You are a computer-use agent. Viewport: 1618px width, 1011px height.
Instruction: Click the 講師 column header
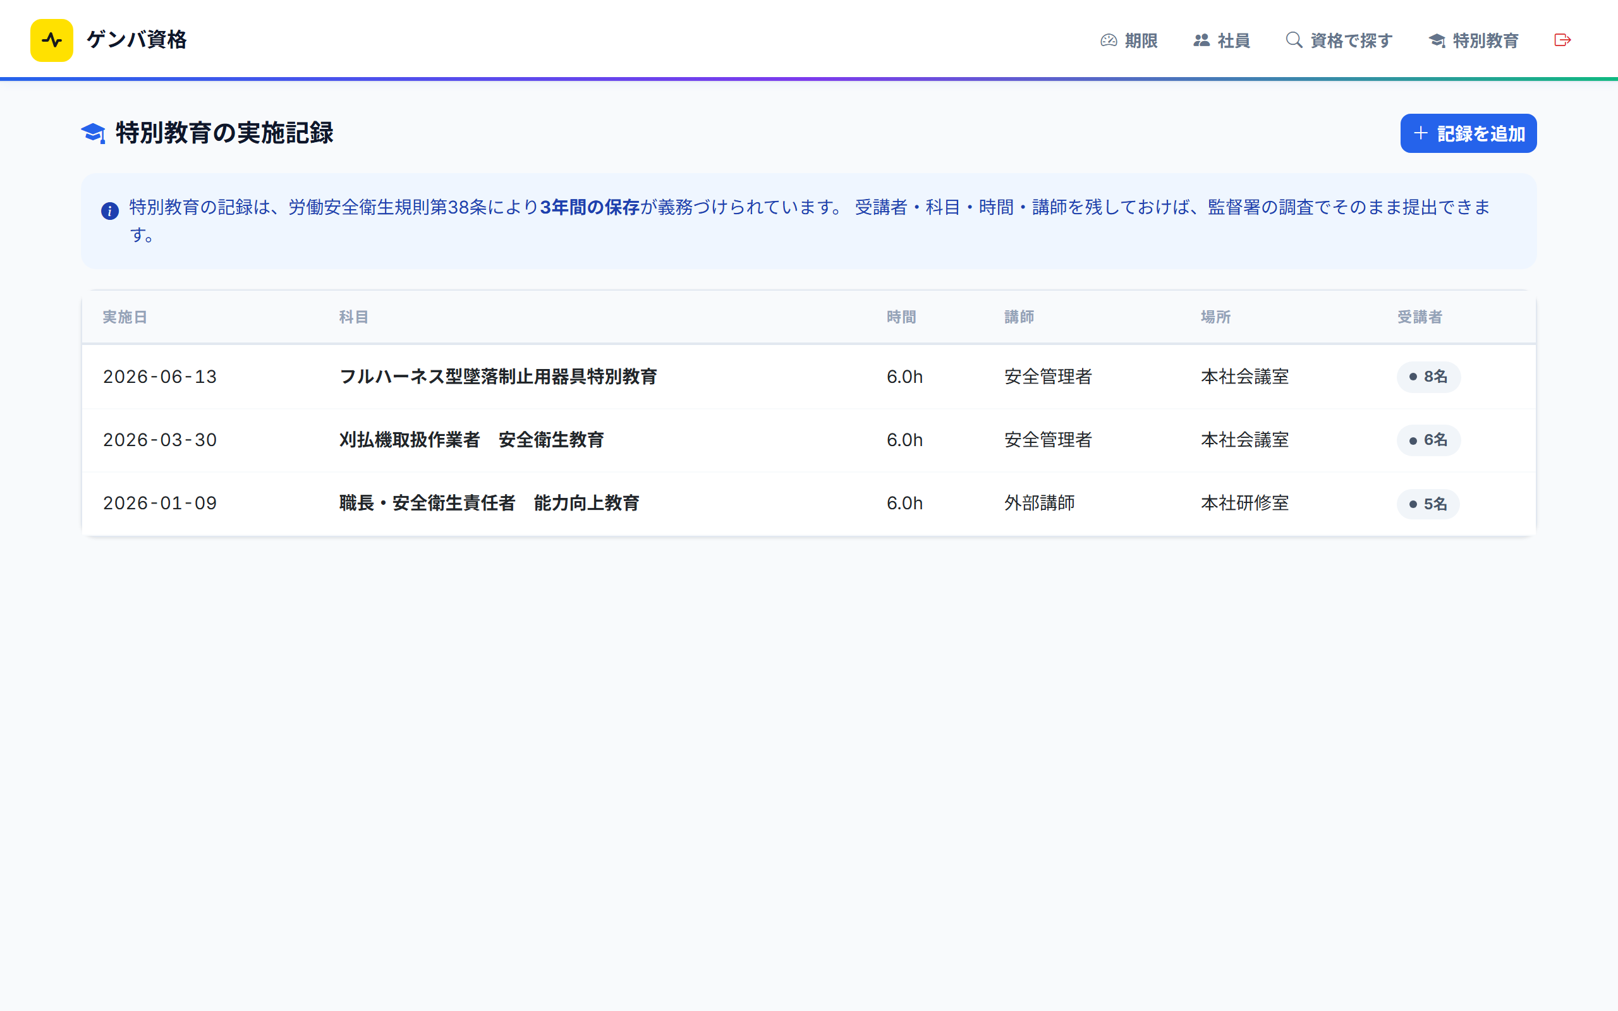[1019, 317]
